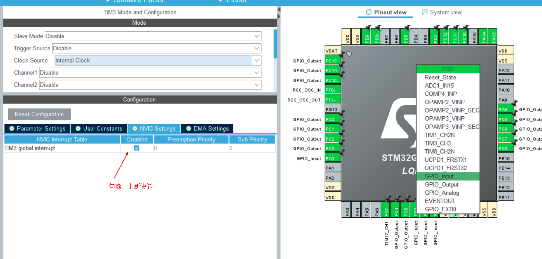
Task: Click the NVIC Interrupt Table column header
Action: click(x=62, y=140)
